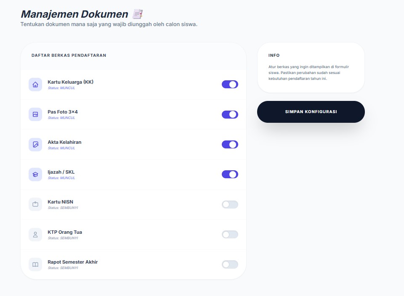Disable the Kartu Keluarga (KK) toggle
Viewport: 404px width, 296px height.
click(x=230, y=85)
